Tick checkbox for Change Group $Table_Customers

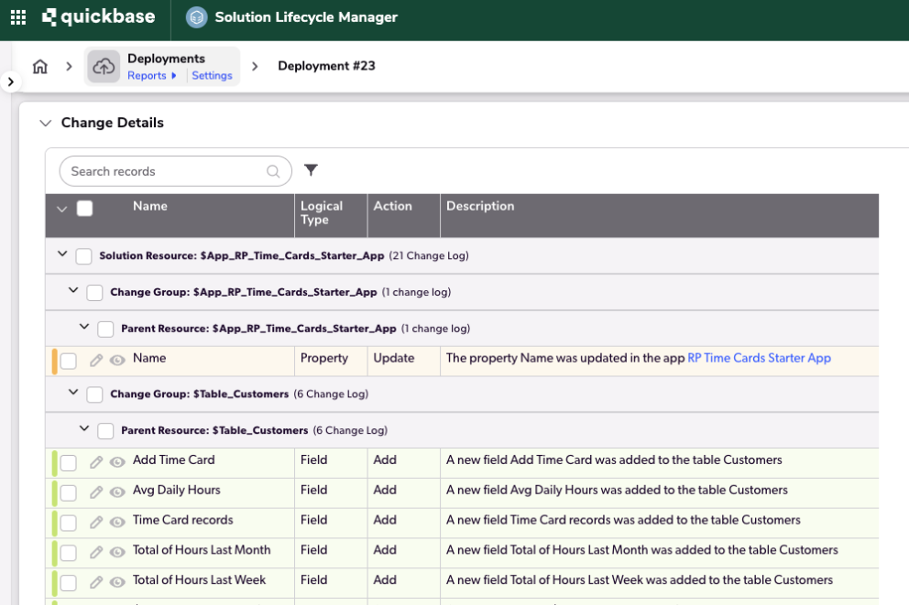click(x=94, y=394)
